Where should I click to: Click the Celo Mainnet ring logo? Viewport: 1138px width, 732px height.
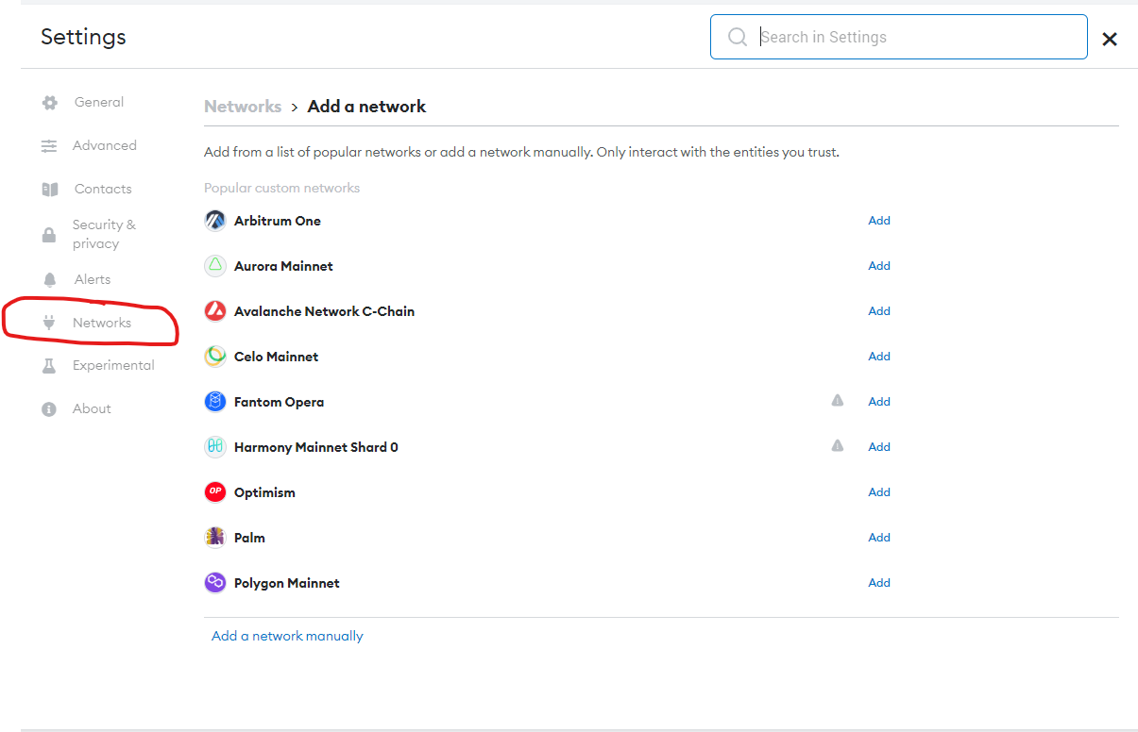tap(215, 357)
